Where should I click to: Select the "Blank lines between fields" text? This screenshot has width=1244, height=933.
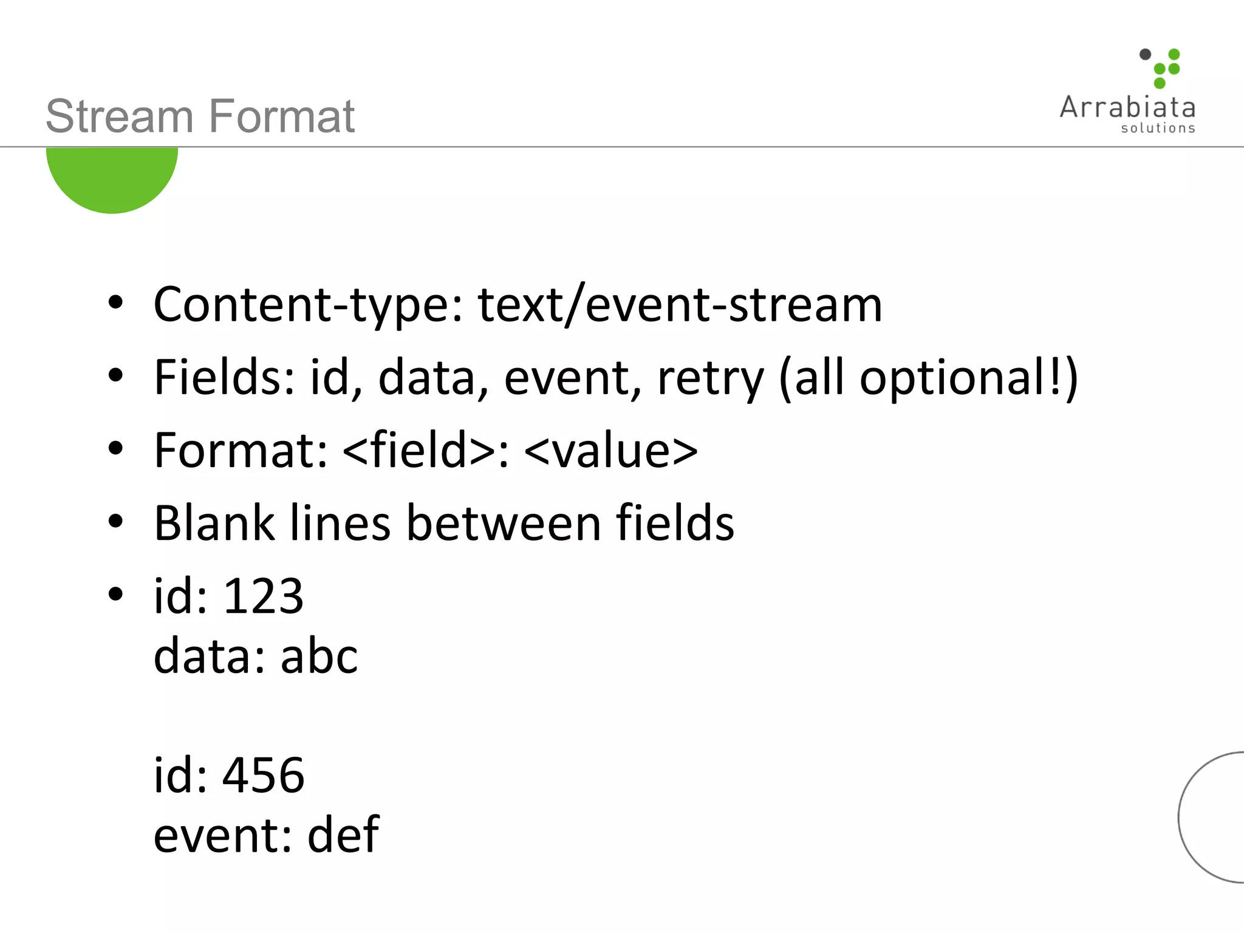point(444,523)
